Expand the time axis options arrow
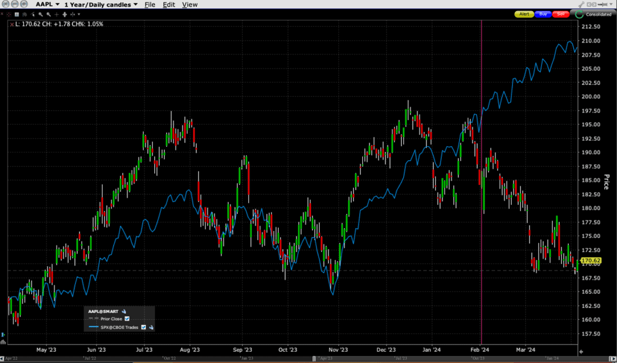Screen dimensions: 617x363 point(79,14)
